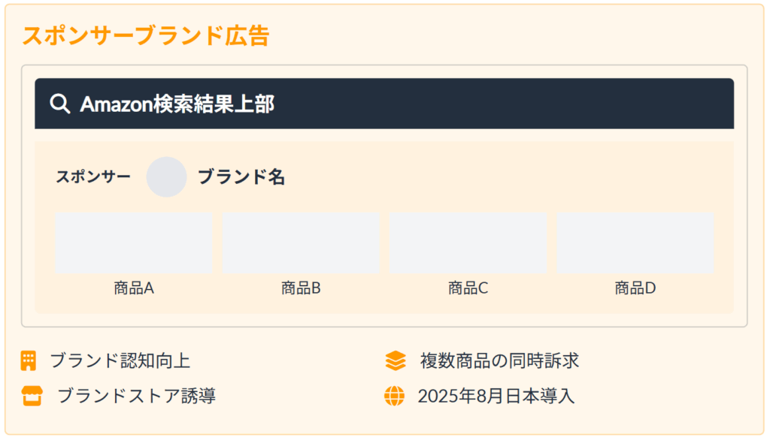Select the 商品C product thumbnail
Image resolution: width=770 pixels, height=437 pixels.
(x=468, y=243)
